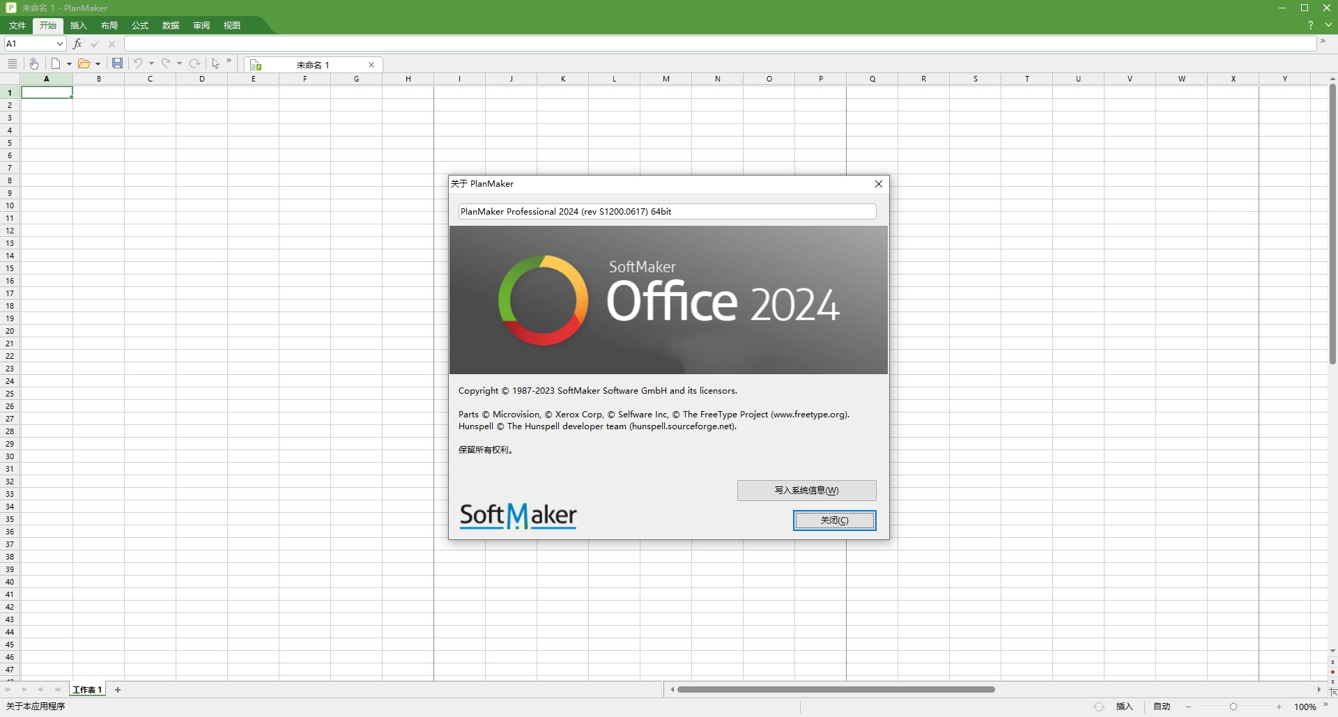Click the horizontal scrollbar thumb
The image size is (1338, 717).
[x=836, y=690]
